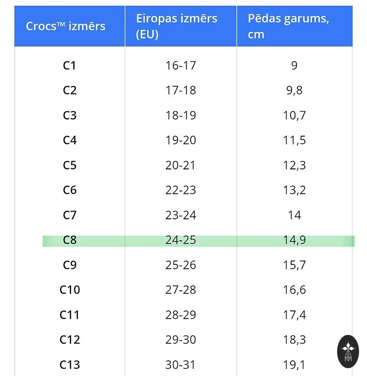Screen dimensions: 367x376
Task: Click EU size range 16-17
Action: tap(180, 66)
